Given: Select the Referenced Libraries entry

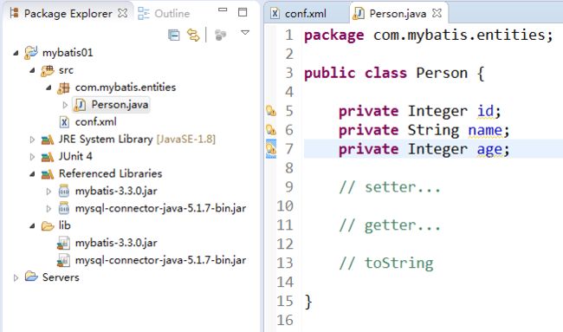Looking at the screenshot, I should pyautogui.click(x=110, y=173).
